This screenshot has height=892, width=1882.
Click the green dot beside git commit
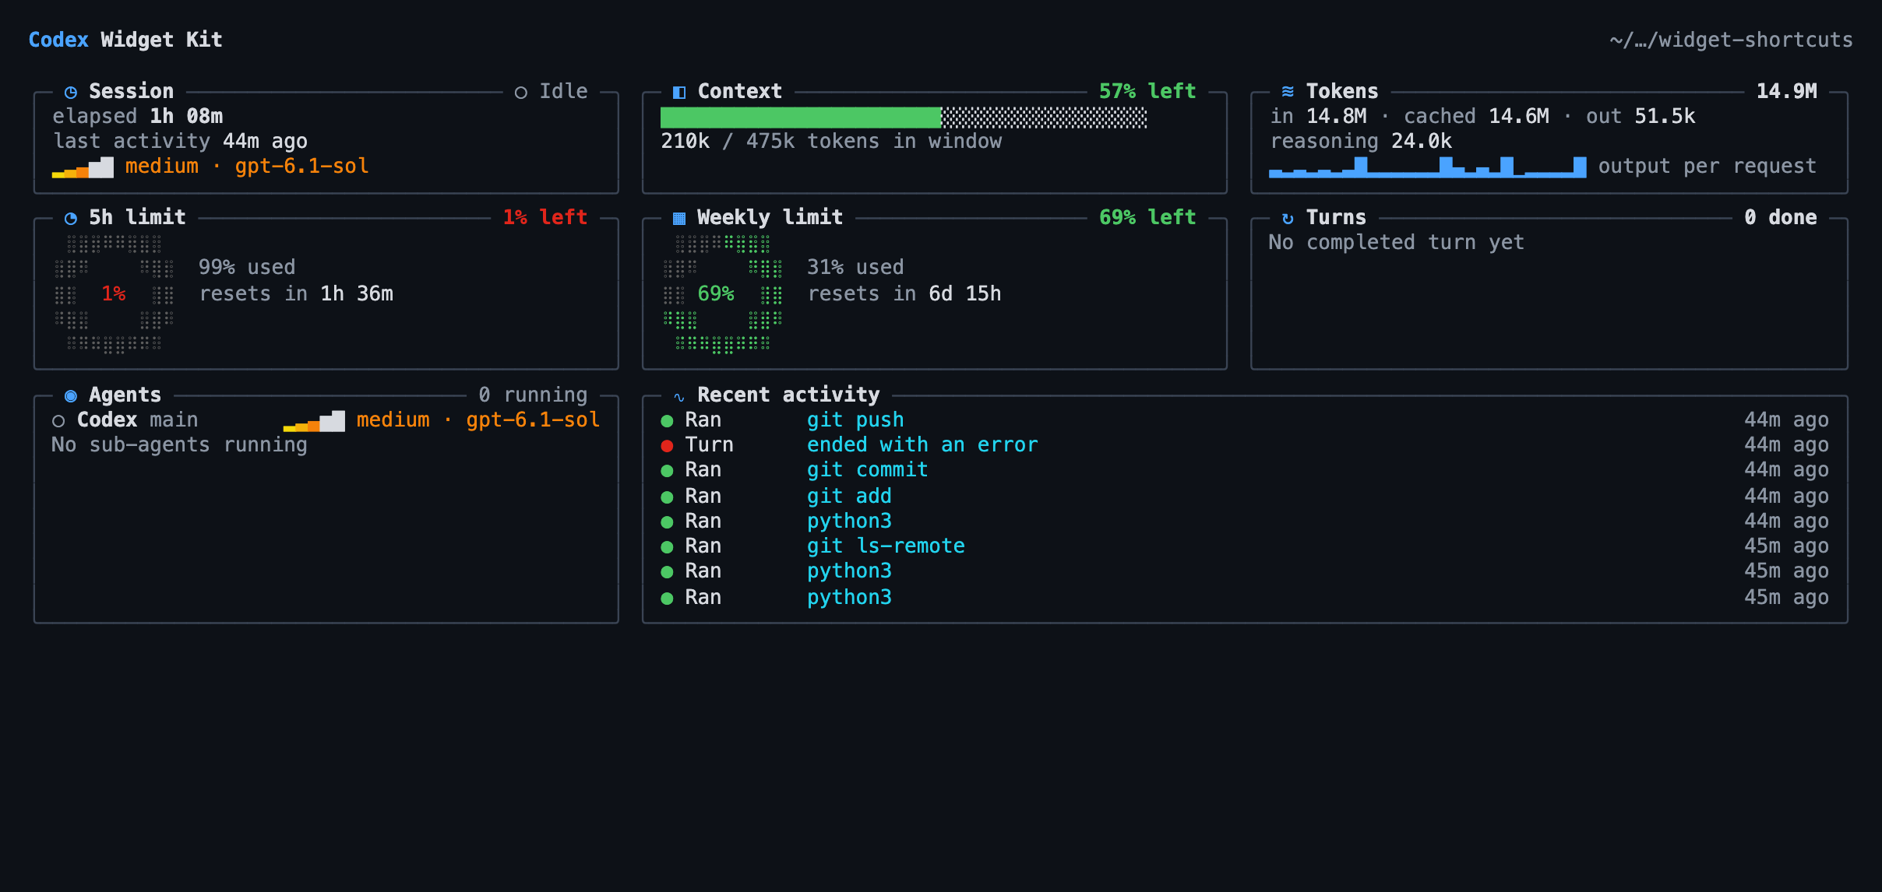tap(667, 471)
